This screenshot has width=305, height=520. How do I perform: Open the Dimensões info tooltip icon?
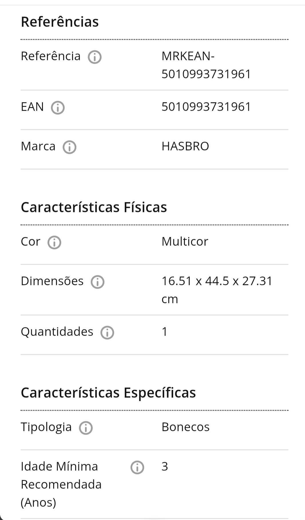tap(98, 282)
